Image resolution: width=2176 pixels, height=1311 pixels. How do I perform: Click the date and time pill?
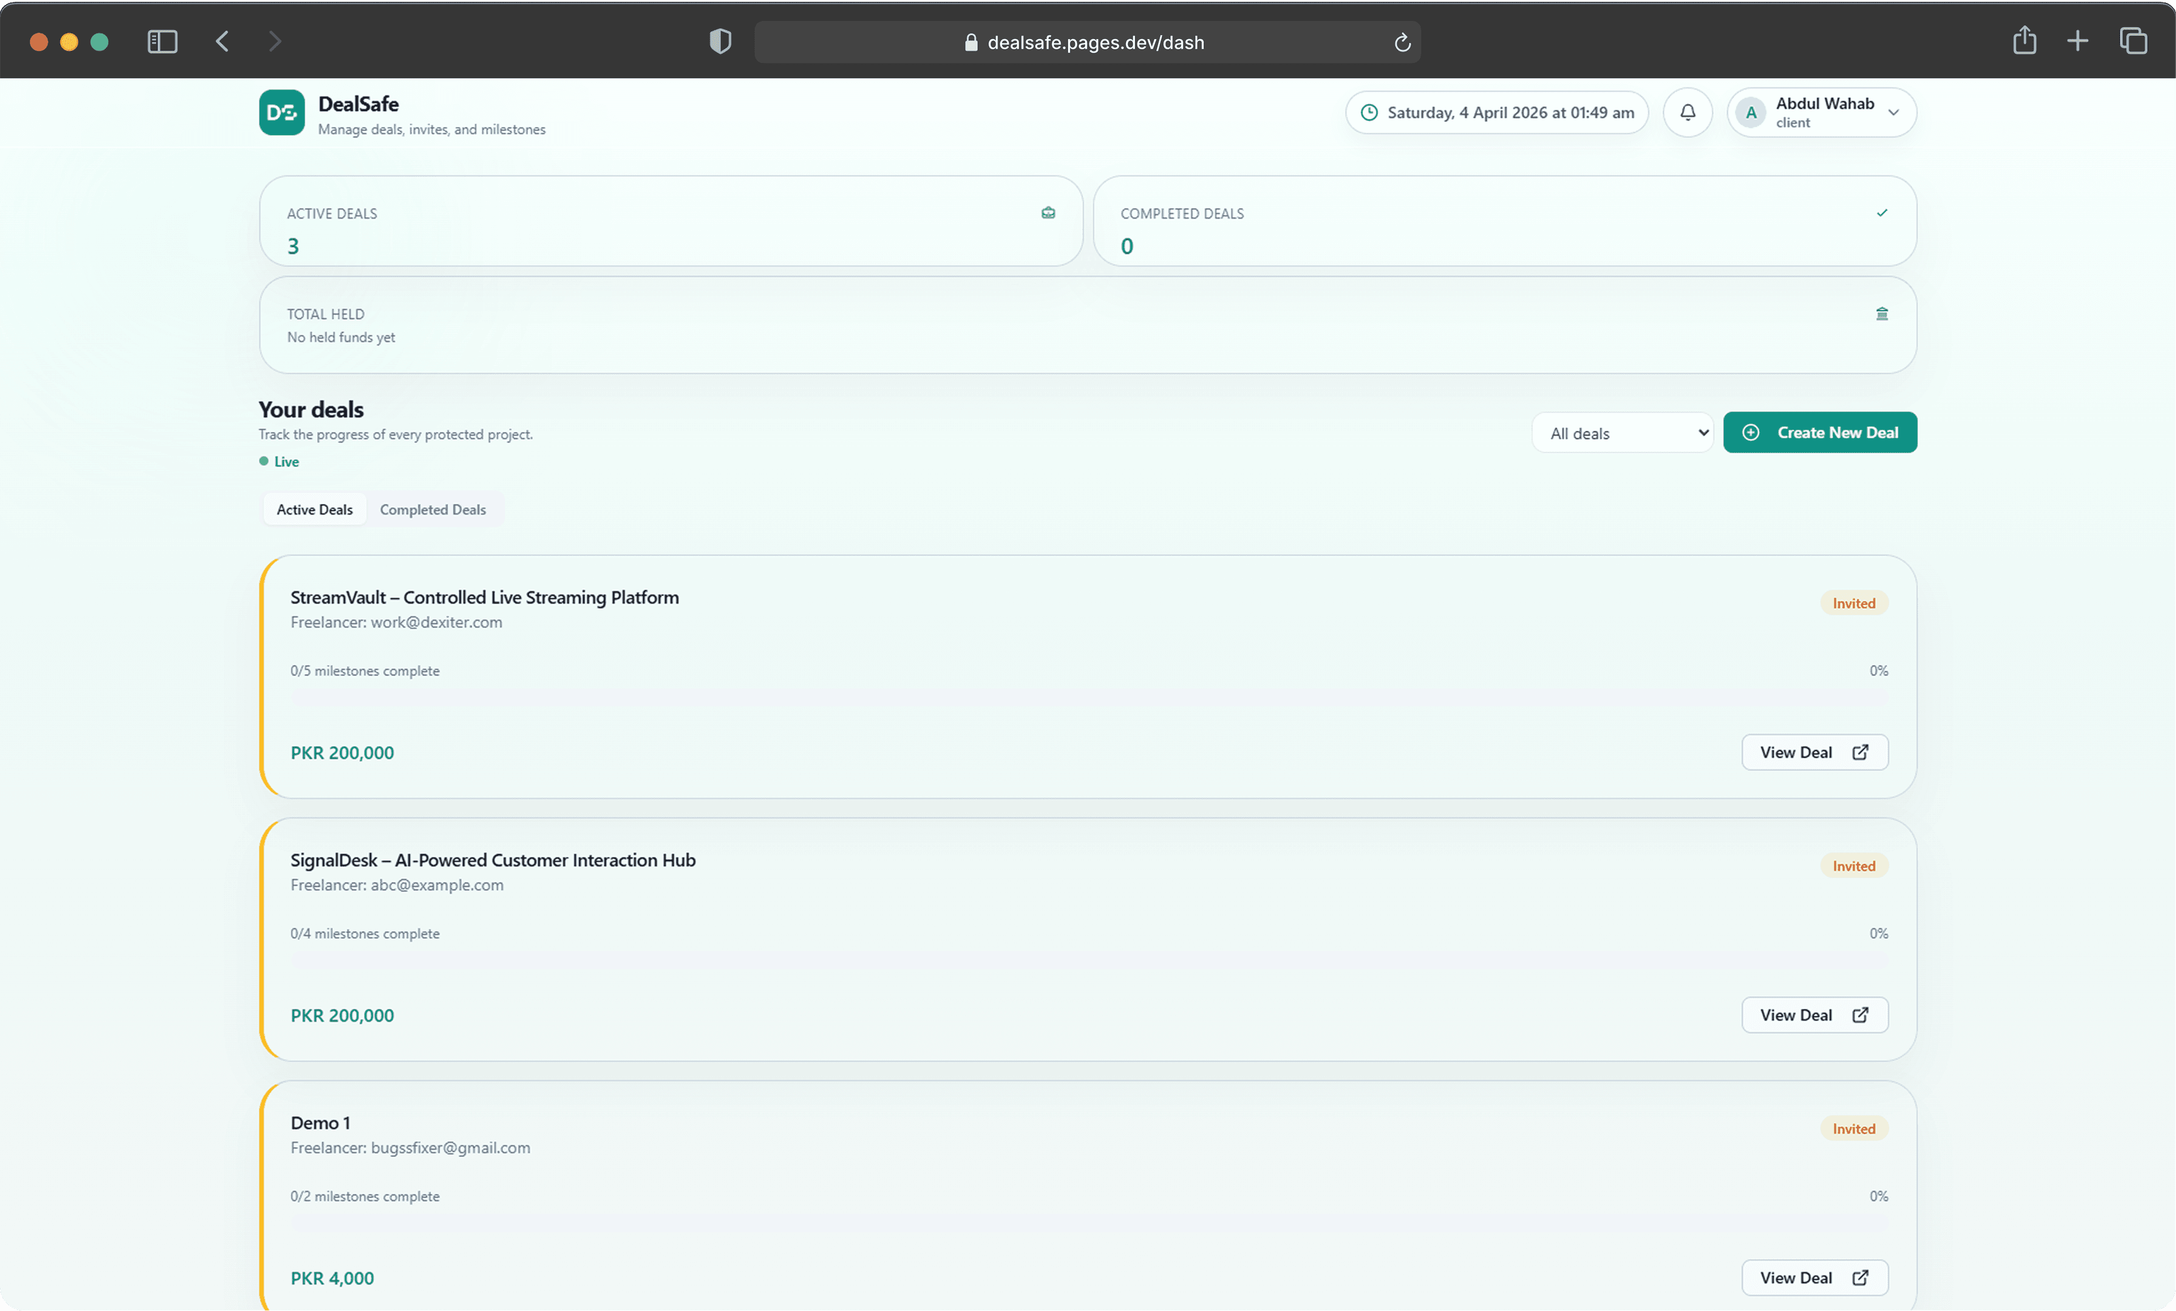pyautogui.click(x=1496, y=112)
